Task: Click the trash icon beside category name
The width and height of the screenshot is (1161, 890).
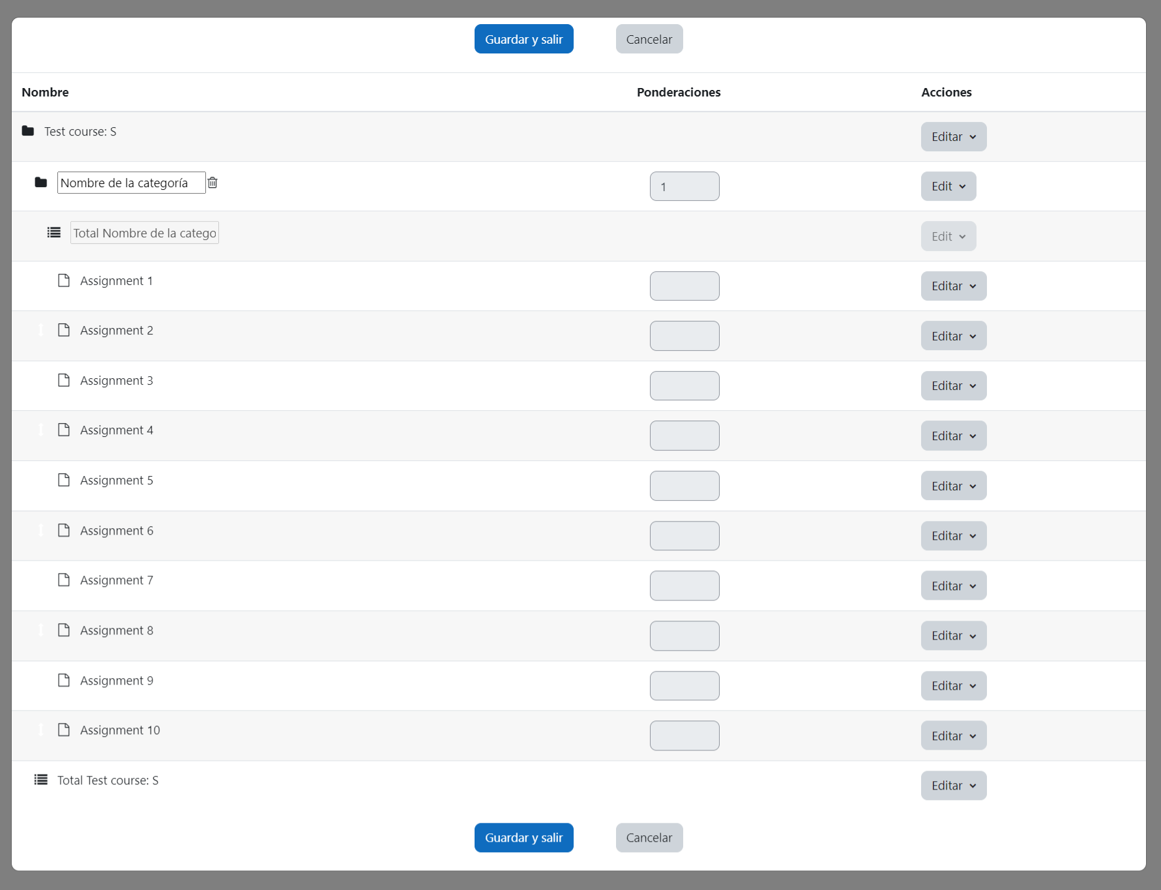Action: coord(213,183)
